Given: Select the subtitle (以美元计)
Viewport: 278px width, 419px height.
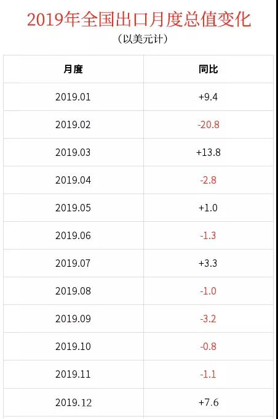Looking at the screenshot, I should tap(143, 39).
